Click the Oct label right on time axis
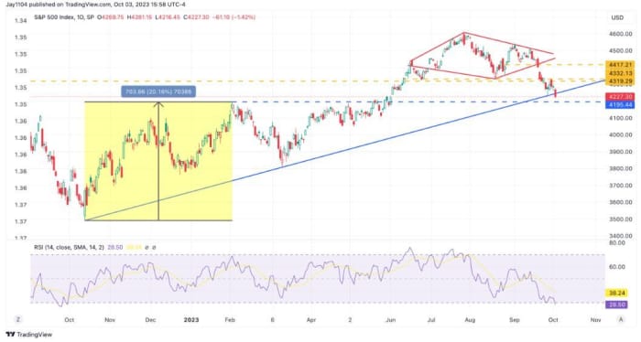 pyautogui.click(x=553, y=320)
